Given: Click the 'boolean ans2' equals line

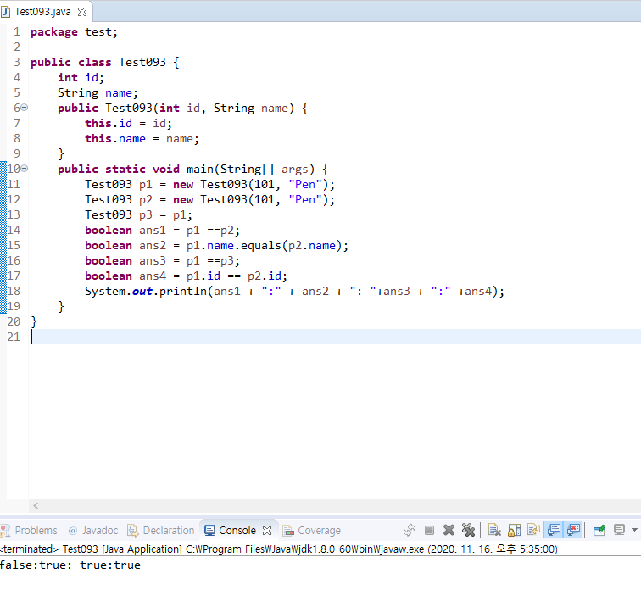Looking at the screenshot, I should point(217,245).
